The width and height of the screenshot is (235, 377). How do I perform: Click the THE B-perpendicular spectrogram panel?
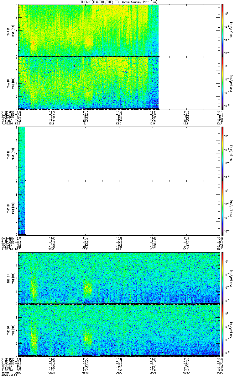click(119, 278)
